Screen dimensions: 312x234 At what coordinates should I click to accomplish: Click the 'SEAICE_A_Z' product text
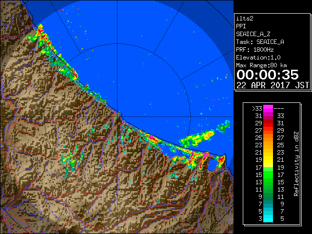point(253,34)
